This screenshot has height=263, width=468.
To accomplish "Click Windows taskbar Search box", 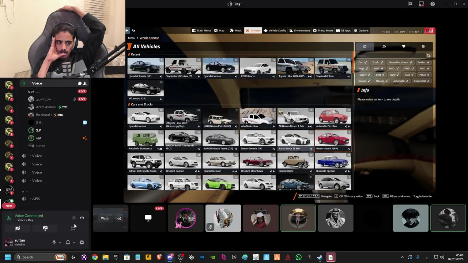I will point(41,257).
